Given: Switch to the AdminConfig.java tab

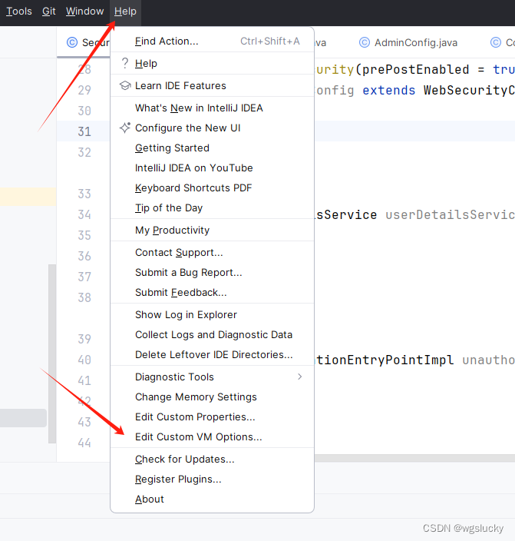Looking at the screenshot, I should [x=408, y=42].
